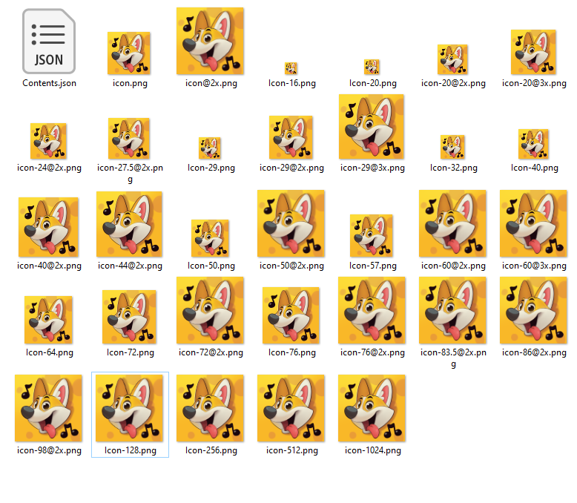
Task: Click the icon@2x.png file name
Action: pos(211,83)
